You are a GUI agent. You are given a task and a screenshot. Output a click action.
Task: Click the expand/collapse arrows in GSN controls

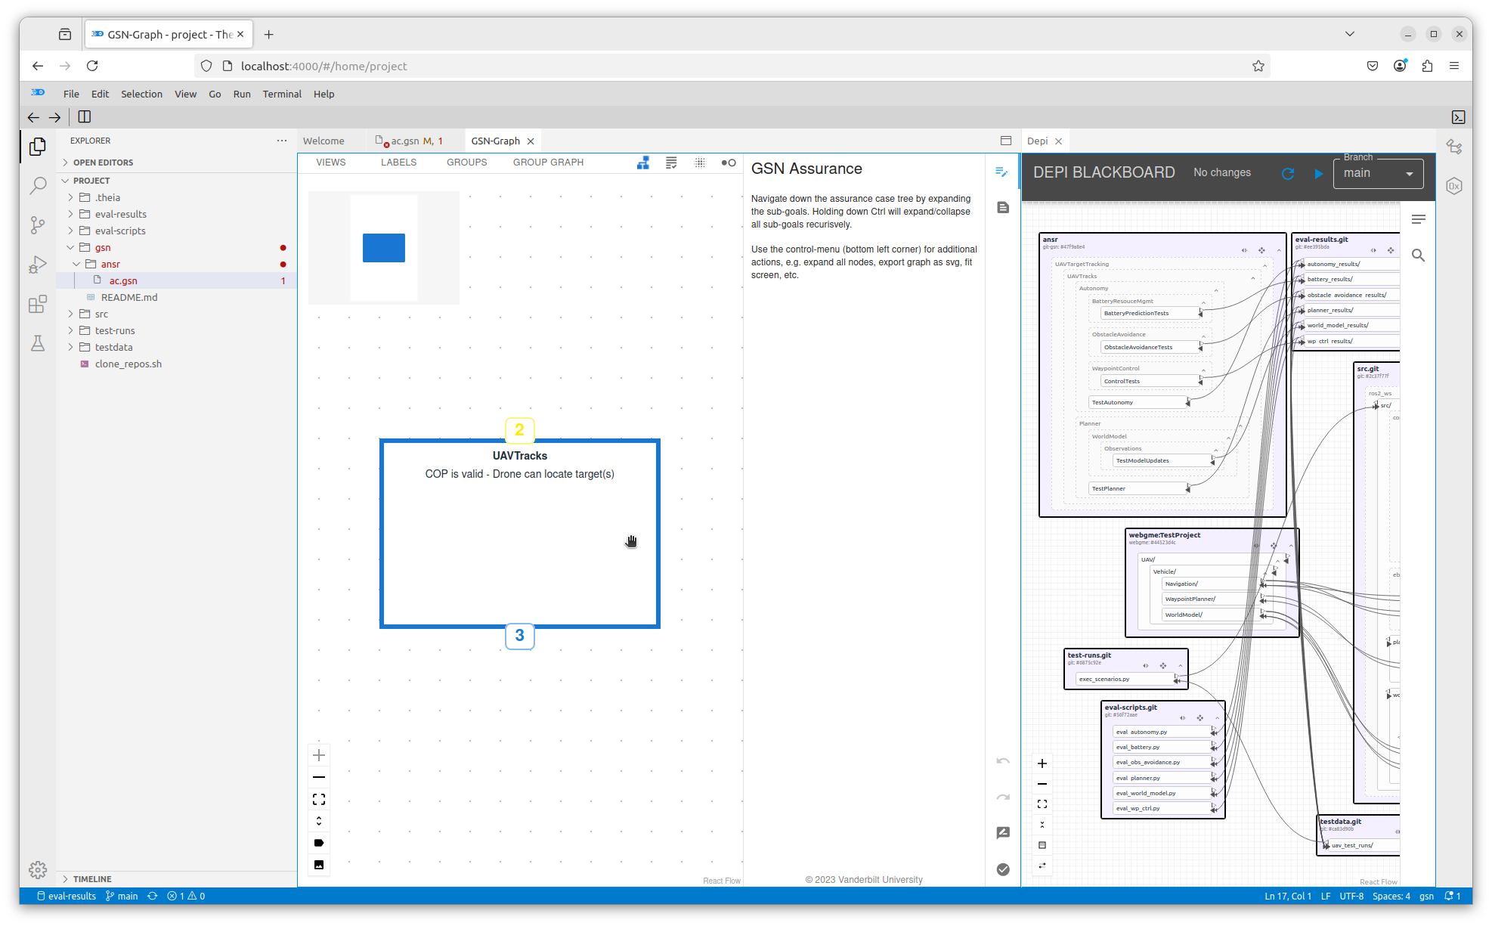coord(319,821)
